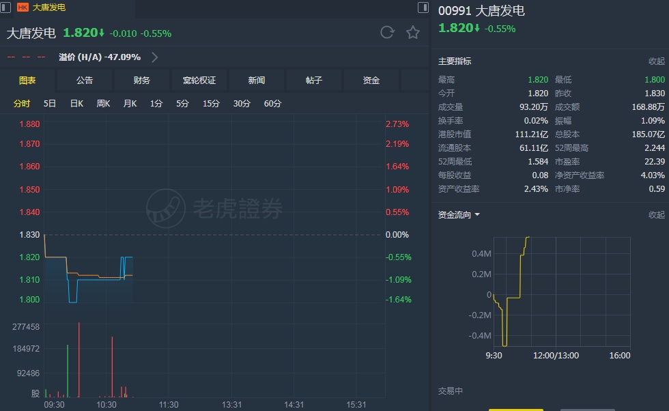Open the 财务 tab
The height and width of the screenshot is (411, 669).
[x=142, y=81]
